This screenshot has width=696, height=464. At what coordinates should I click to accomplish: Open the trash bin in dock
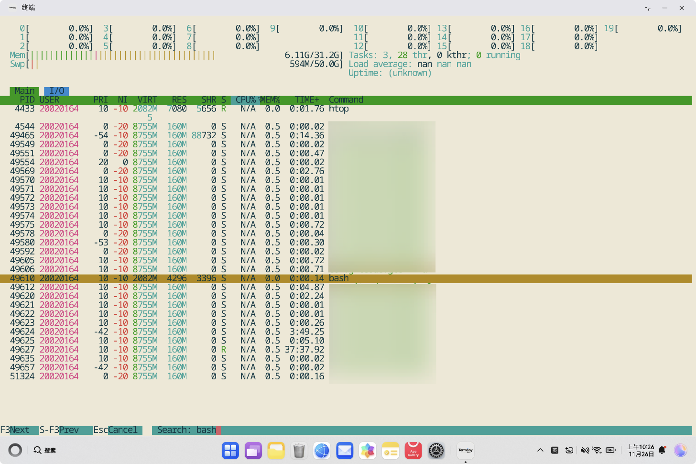point(299,451)
